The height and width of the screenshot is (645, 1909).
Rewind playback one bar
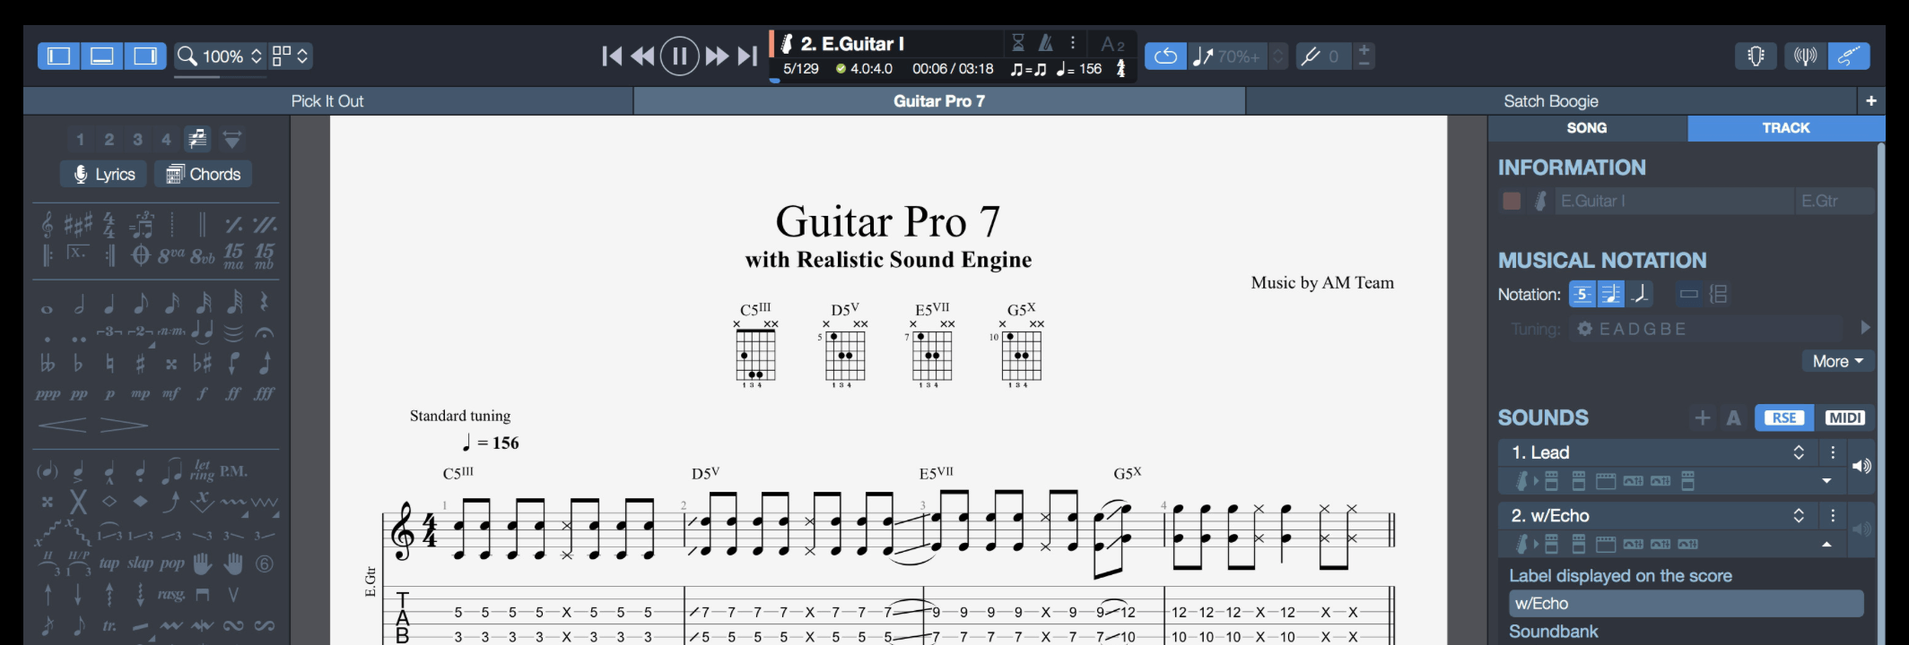click(642, 56)
